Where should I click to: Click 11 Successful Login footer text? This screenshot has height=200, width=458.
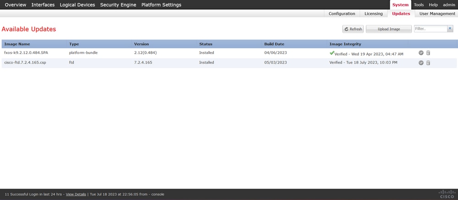click(x=33, y=194)
